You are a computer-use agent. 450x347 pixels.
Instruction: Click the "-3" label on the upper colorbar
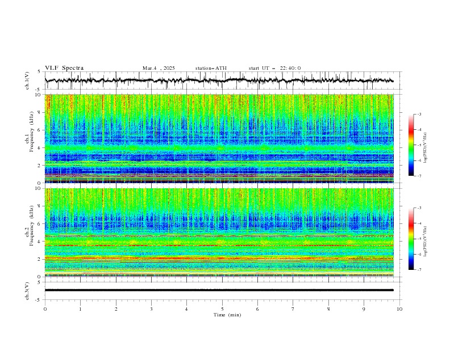point(419,114)
